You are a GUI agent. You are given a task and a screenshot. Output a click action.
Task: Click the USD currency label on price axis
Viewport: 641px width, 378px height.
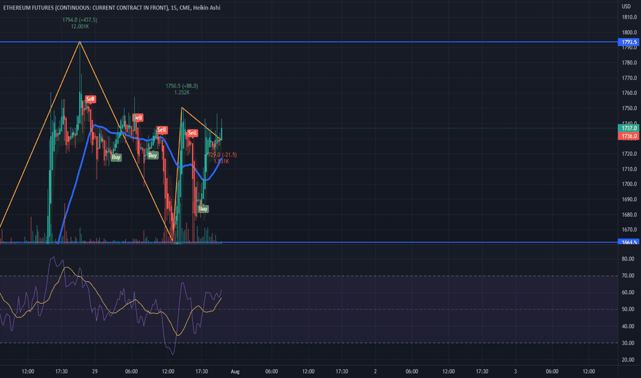click(626, 6)
